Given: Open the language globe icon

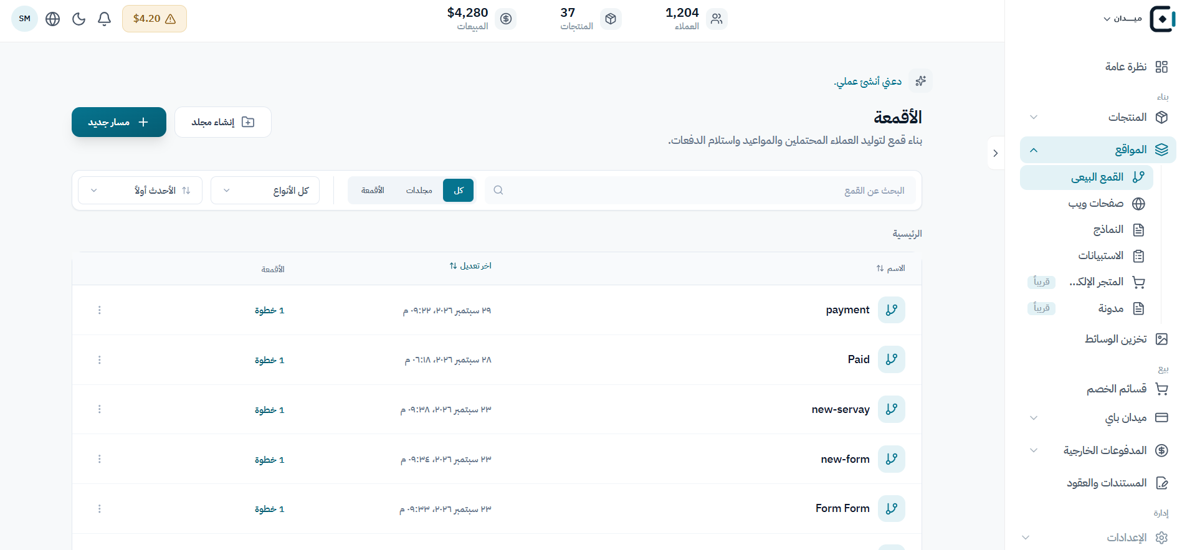Looking at the screenshot, I should tap(53, 19).
